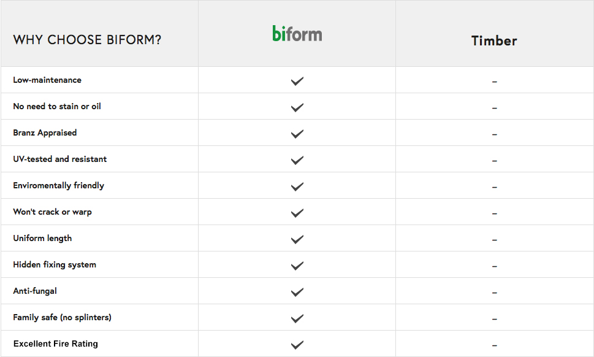Click the Timber dash for Excellent Fire Rating

point(494,345)
